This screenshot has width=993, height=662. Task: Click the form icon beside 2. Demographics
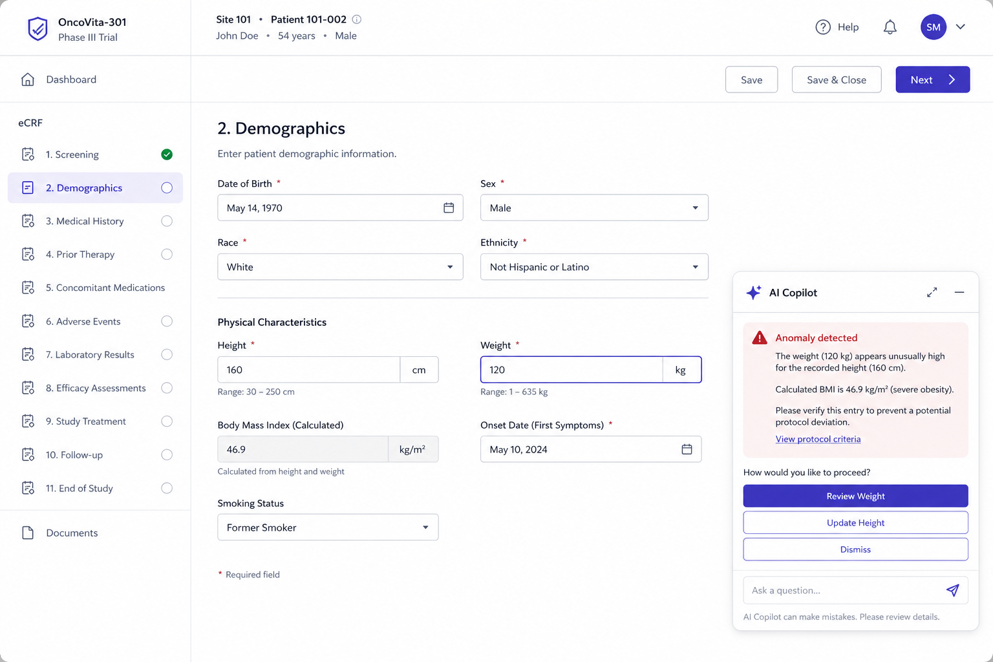[x=28, y=188]
